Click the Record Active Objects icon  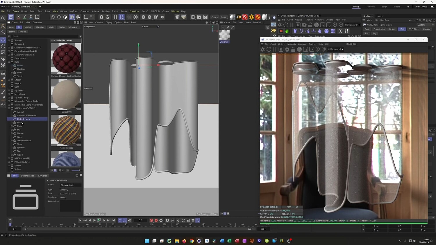point(151,220)
